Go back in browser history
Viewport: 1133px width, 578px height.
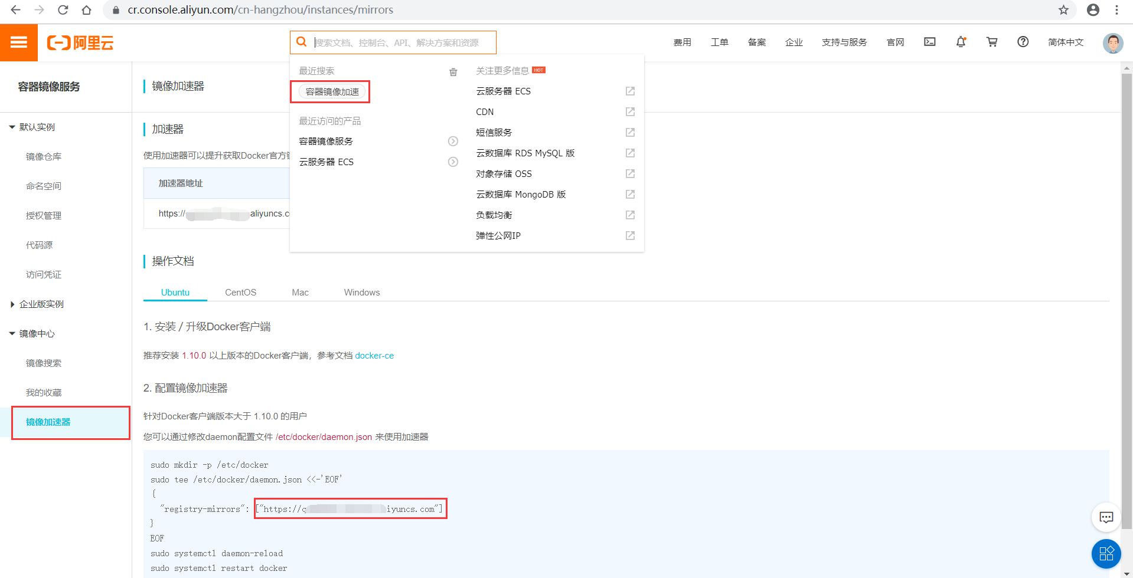16,10
